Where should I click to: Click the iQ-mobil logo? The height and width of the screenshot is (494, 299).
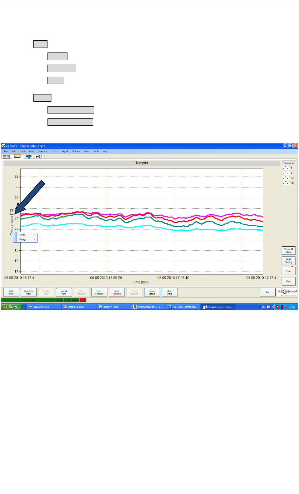(x=287, y=292)
